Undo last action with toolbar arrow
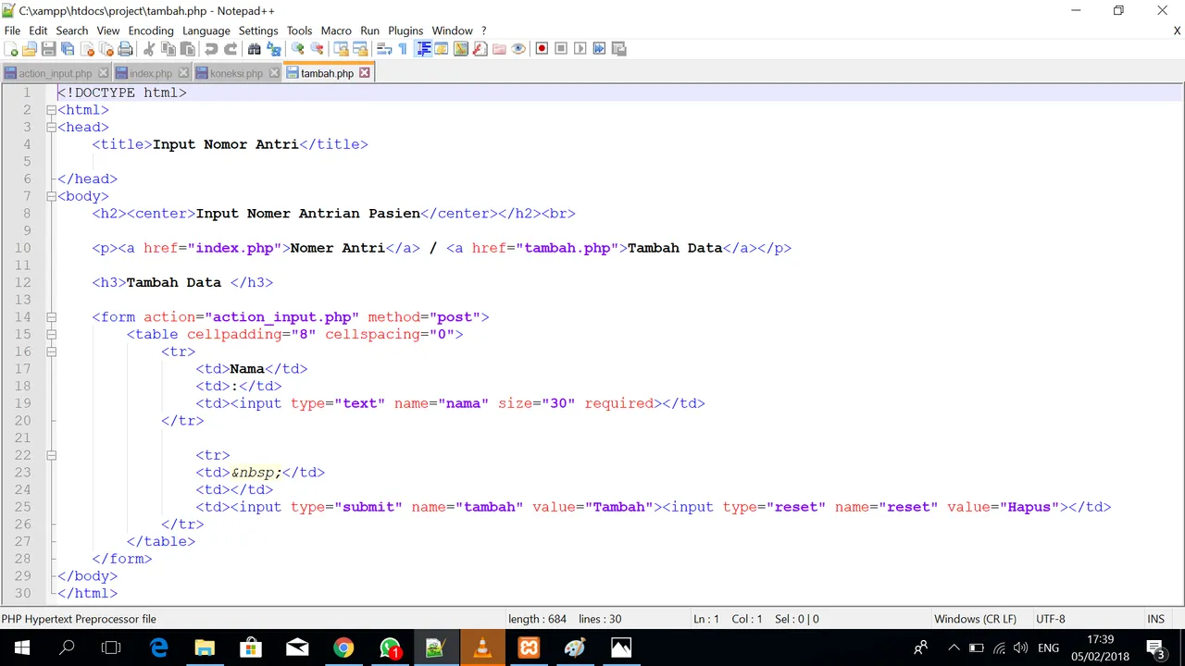1185x666 pixels. [210, 48]
